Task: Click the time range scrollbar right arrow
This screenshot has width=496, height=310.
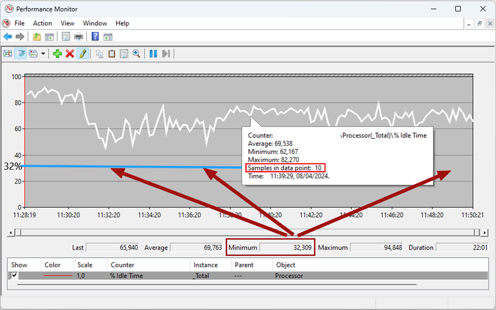Action: click(484, 233)
